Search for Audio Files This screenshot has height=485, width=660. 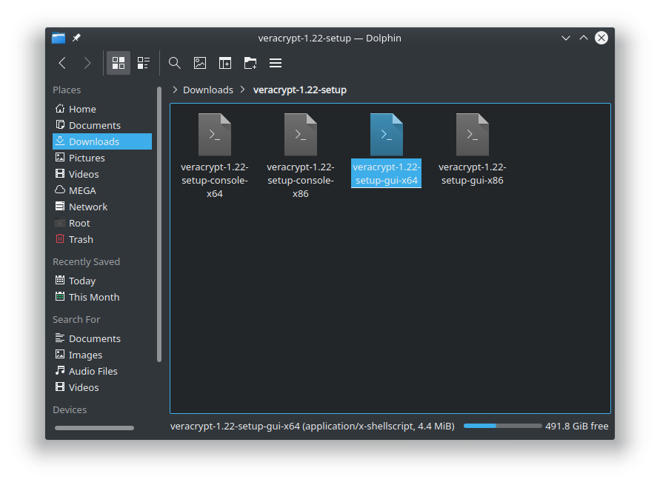tap(102, 371)
